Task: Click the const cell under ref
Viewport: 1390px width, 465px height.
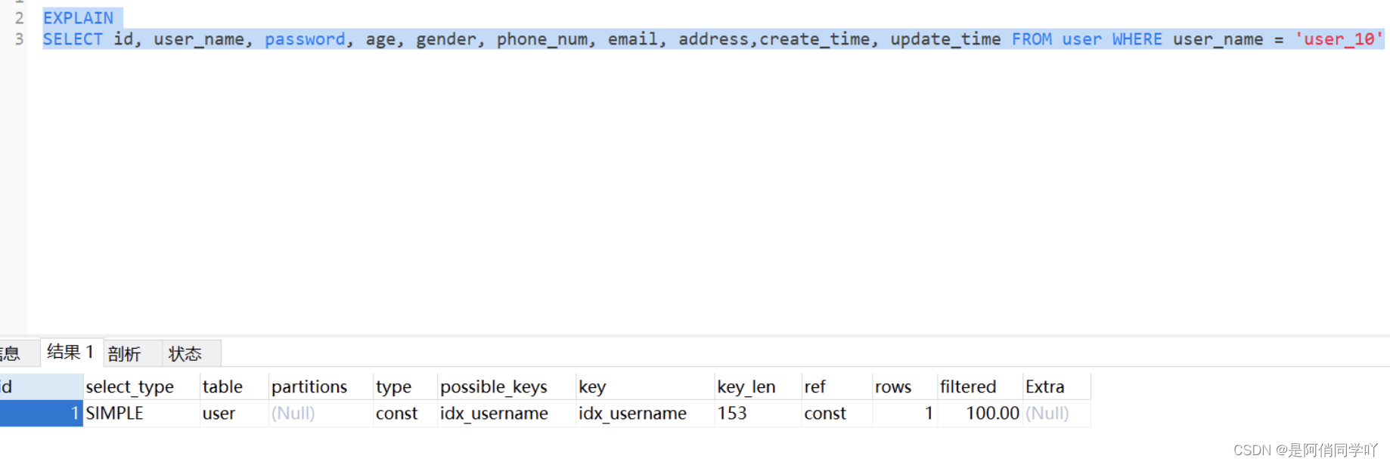Action: (836, 414)
